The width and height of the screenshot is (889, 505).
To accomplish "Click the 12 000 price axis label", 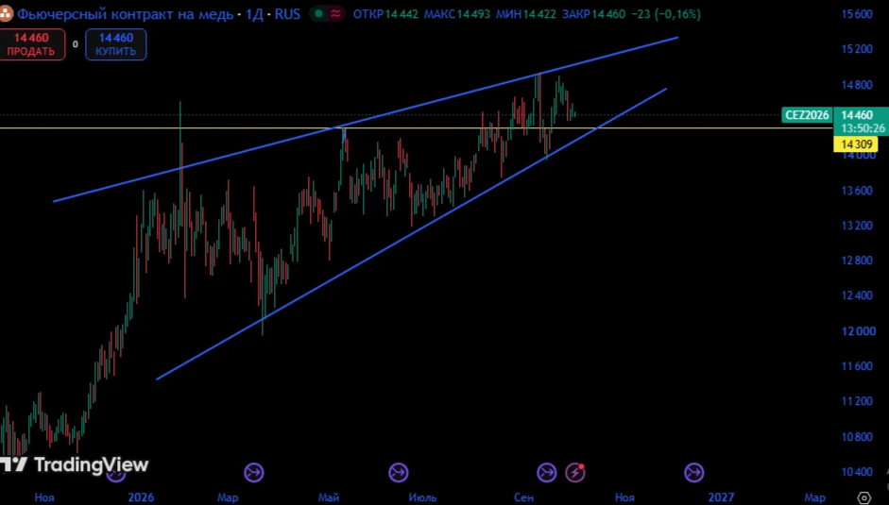I will click(859, 331).
